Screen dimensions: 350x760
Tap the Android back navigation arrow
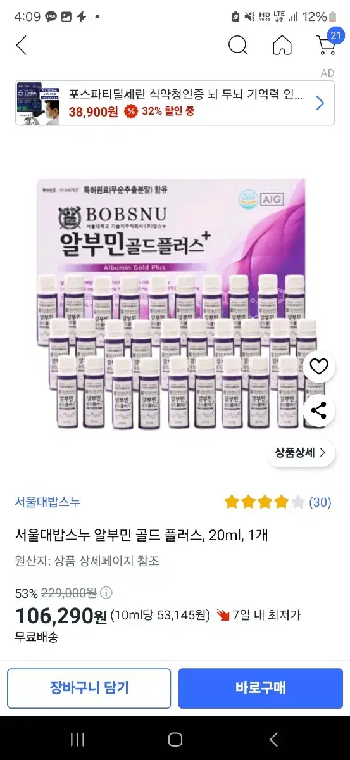point(273,739)
